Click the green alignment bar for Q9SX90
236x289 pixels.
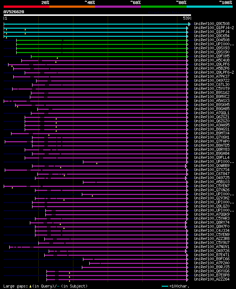click(101, 52)
